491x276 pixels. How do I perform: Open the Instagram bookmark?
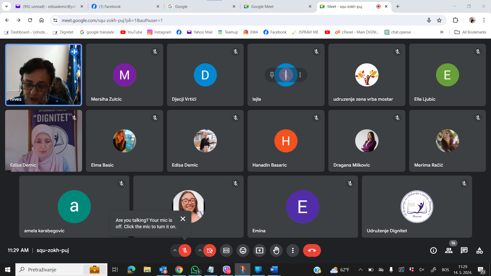[x=159, y=32]
